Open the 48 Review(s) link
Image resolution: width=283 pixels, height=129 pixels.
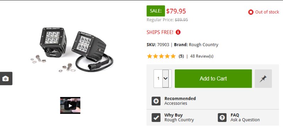pos(201,56)
